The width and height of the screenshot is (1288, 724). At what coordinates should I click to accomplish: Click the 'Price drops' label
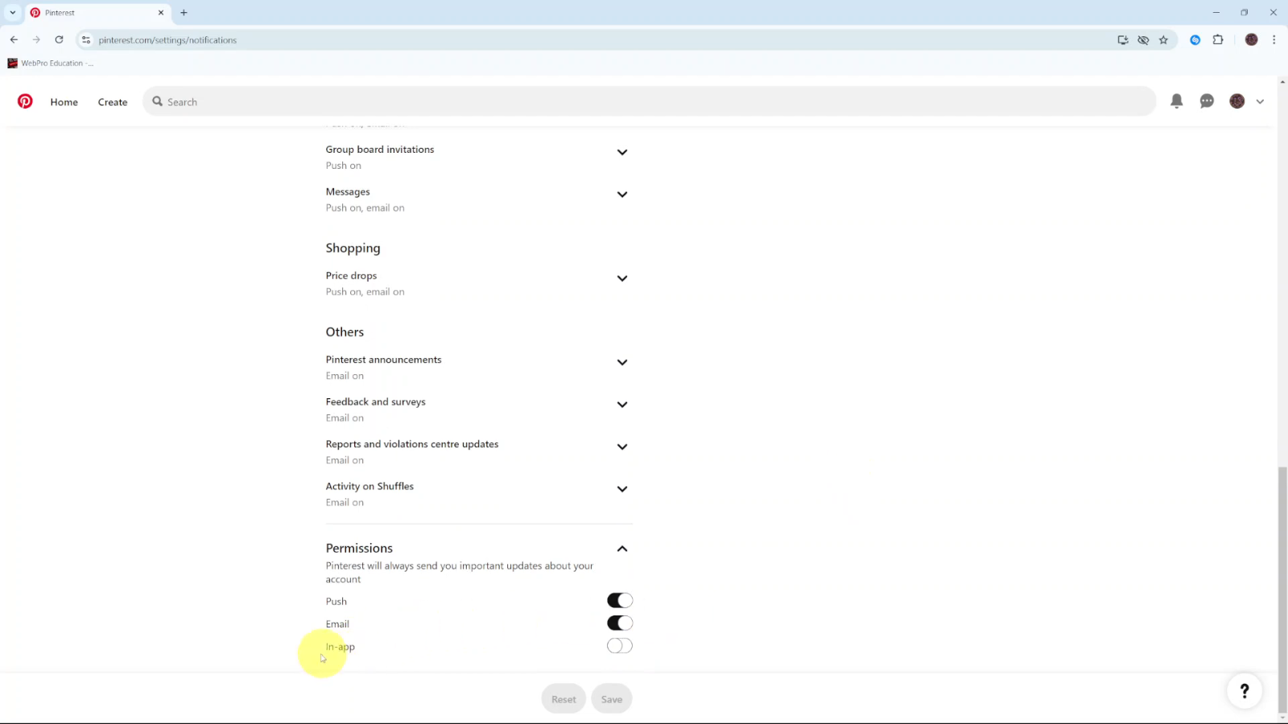[351, 275]
